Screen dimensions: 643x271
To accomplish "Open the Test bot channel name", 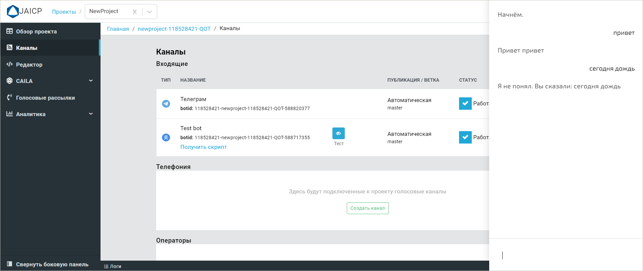I will [191, 128].
